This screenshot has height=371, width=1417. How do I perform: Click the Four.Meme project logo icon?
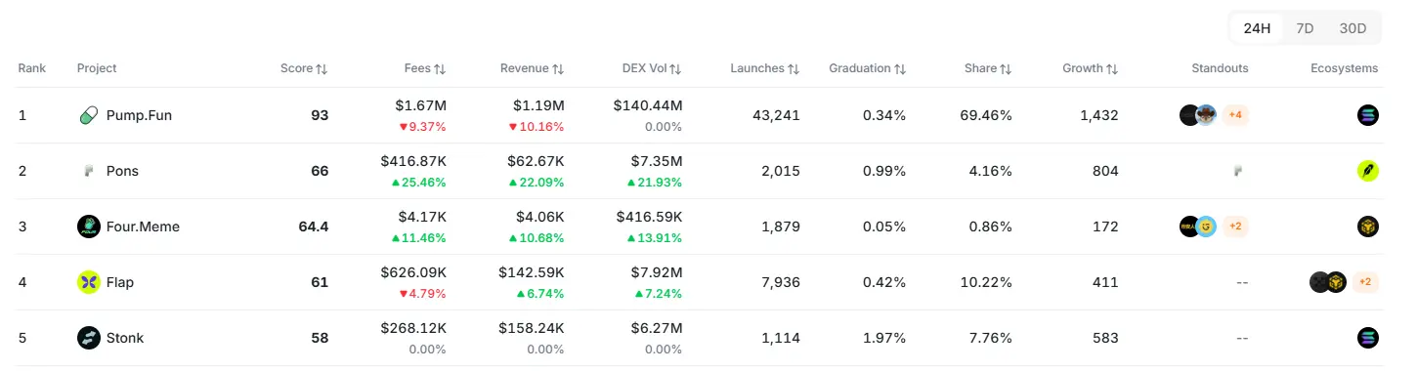point(89,227)
